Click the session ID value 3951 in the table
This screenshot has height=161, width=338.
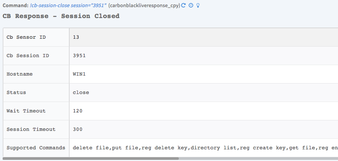click(x=79, y=56)
